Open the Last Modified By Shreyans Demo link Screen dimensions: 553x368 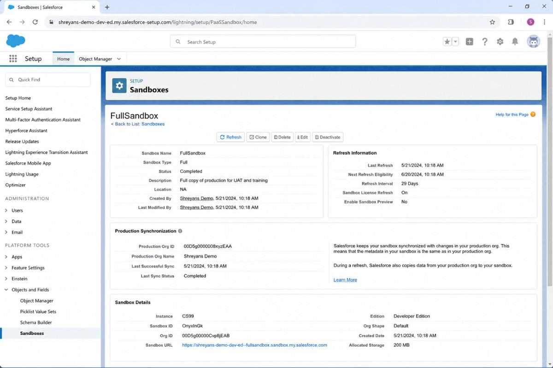click(196, 207)
